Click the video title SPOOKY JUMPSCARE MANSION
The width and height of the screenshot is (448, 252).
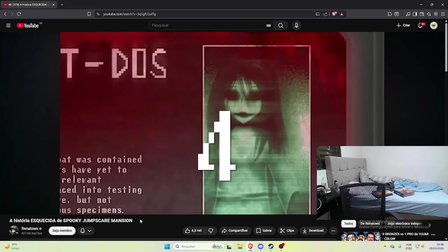click(x=71, y=220)
